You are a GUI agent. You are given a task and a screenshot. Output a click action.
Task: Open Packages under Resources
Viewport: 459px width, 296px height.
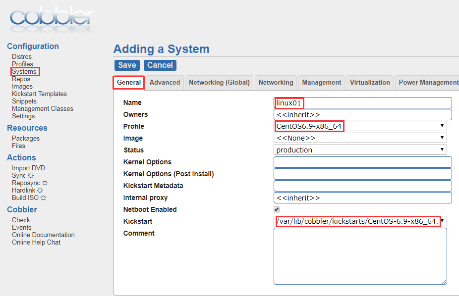pos(26,139)
